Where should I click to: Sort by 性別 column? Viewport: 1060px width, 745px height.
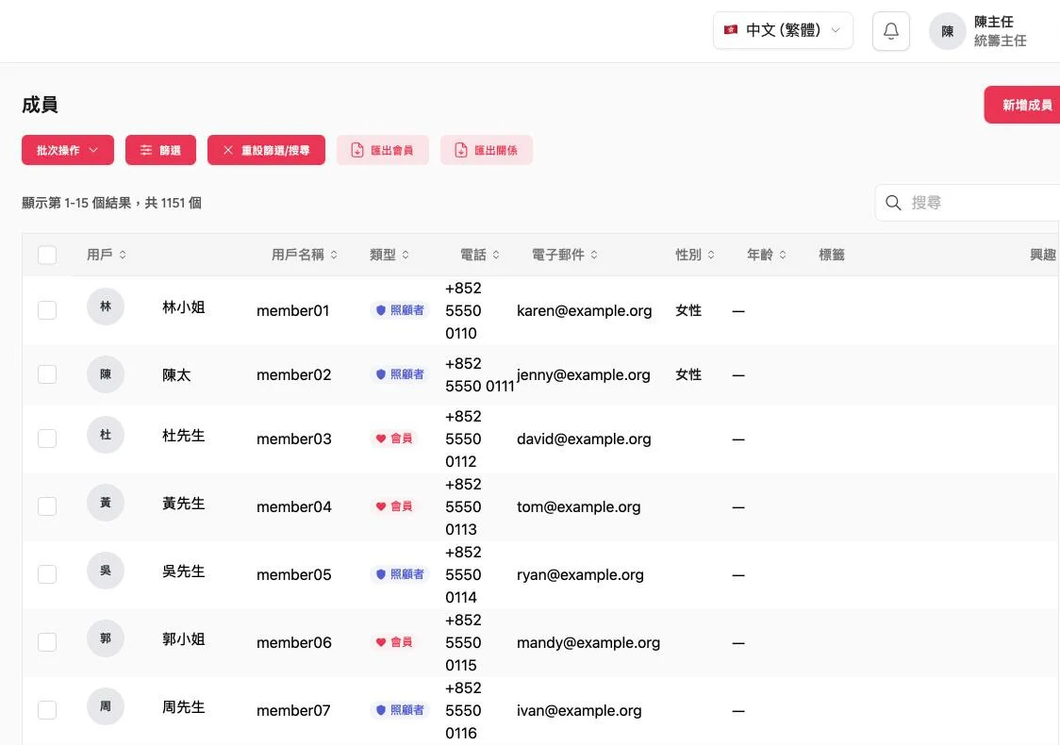pos(695,255)
